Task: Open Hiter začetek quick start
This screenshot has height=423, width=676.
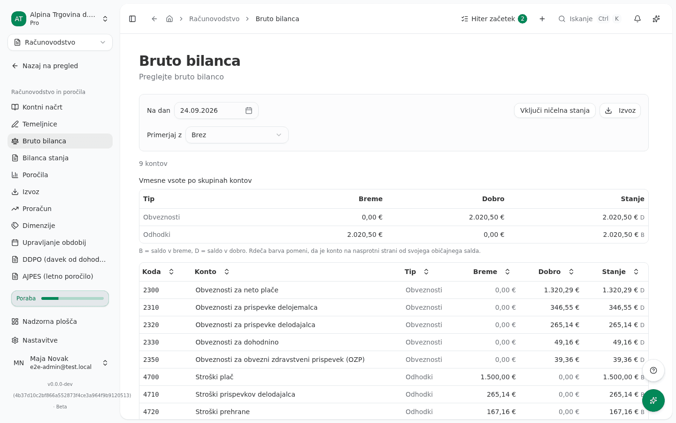Action: [x=494, y=19]
